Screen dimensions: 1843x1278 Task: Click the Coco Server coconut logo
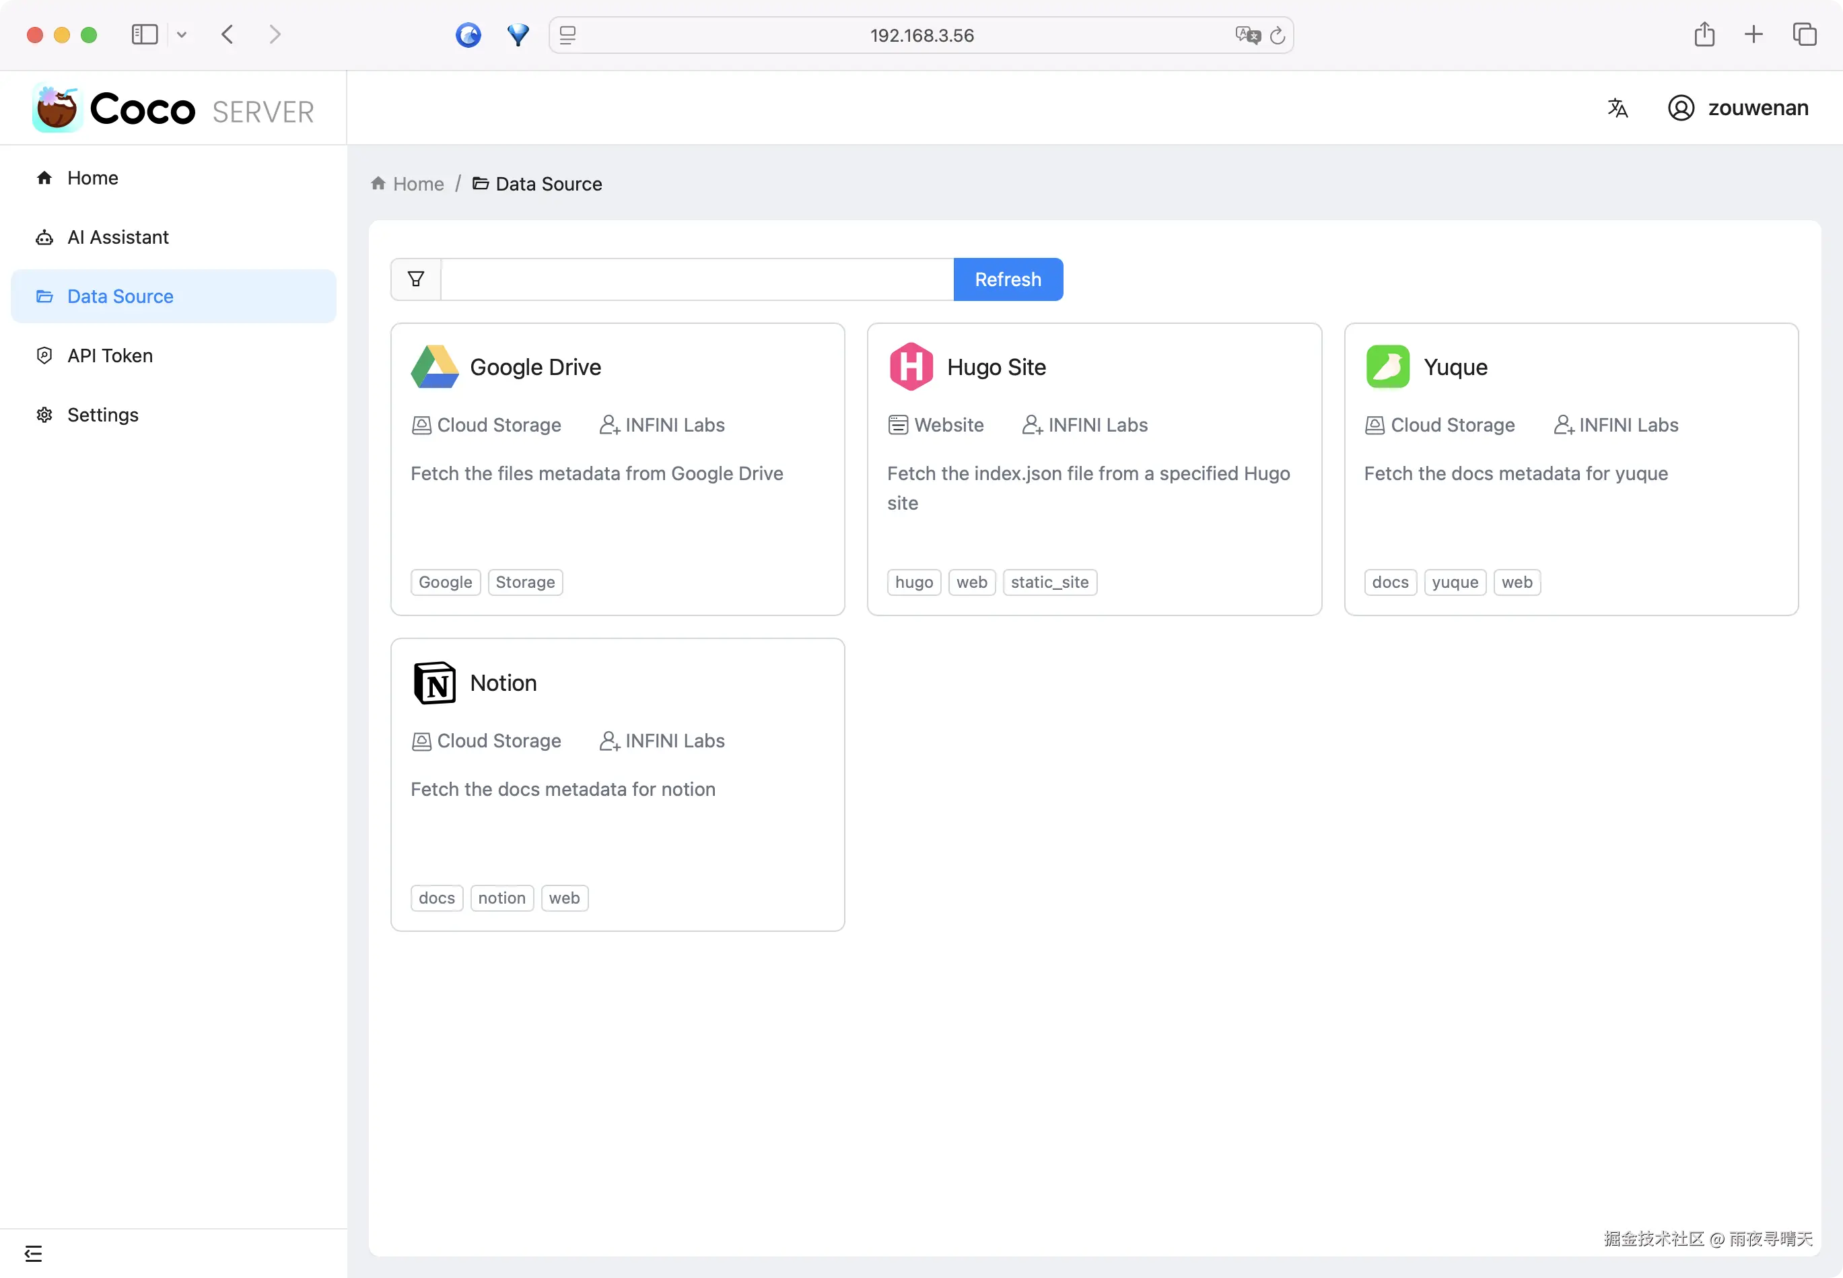click(x=56, y=109)
